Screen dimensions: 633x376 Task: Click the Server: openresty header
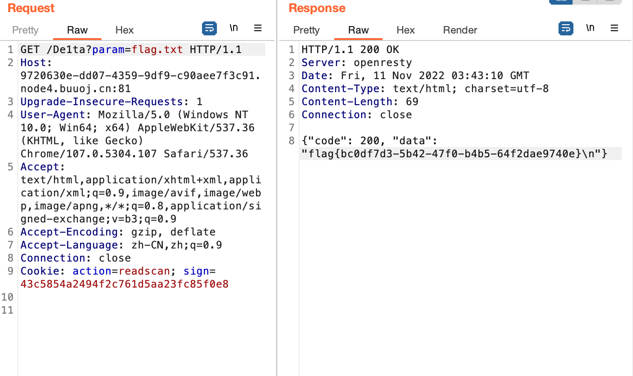pos(357,62)
